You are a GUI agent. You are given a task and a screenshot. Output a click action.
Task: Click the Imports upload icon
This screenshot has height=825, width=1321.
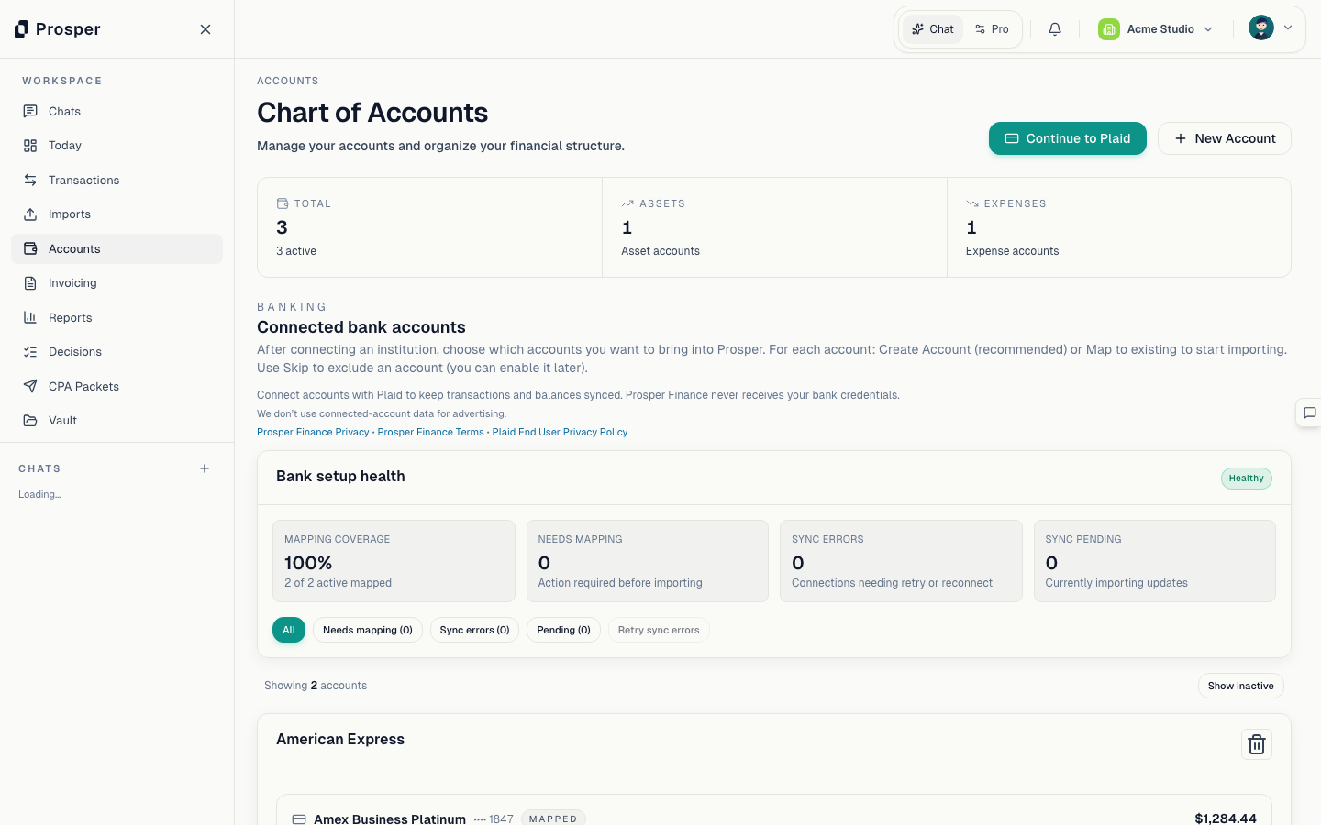click(x=30, y=214)
